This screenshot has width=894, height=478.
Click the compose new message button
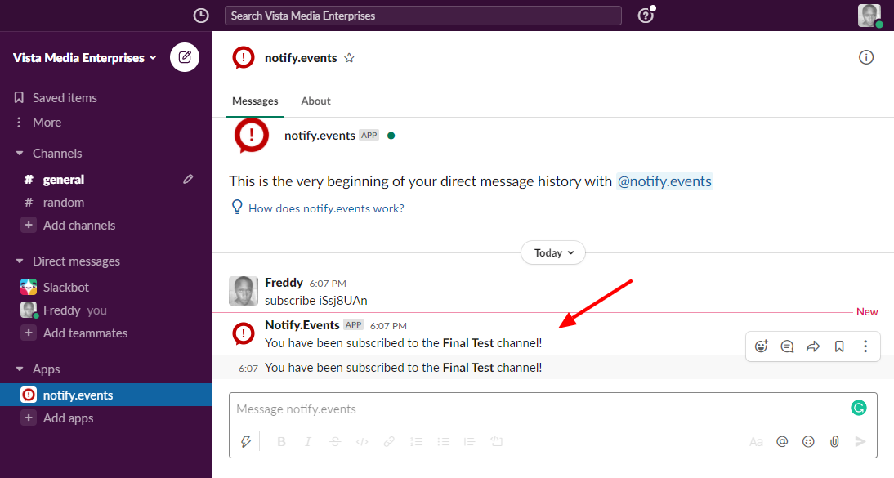(185, 57)
